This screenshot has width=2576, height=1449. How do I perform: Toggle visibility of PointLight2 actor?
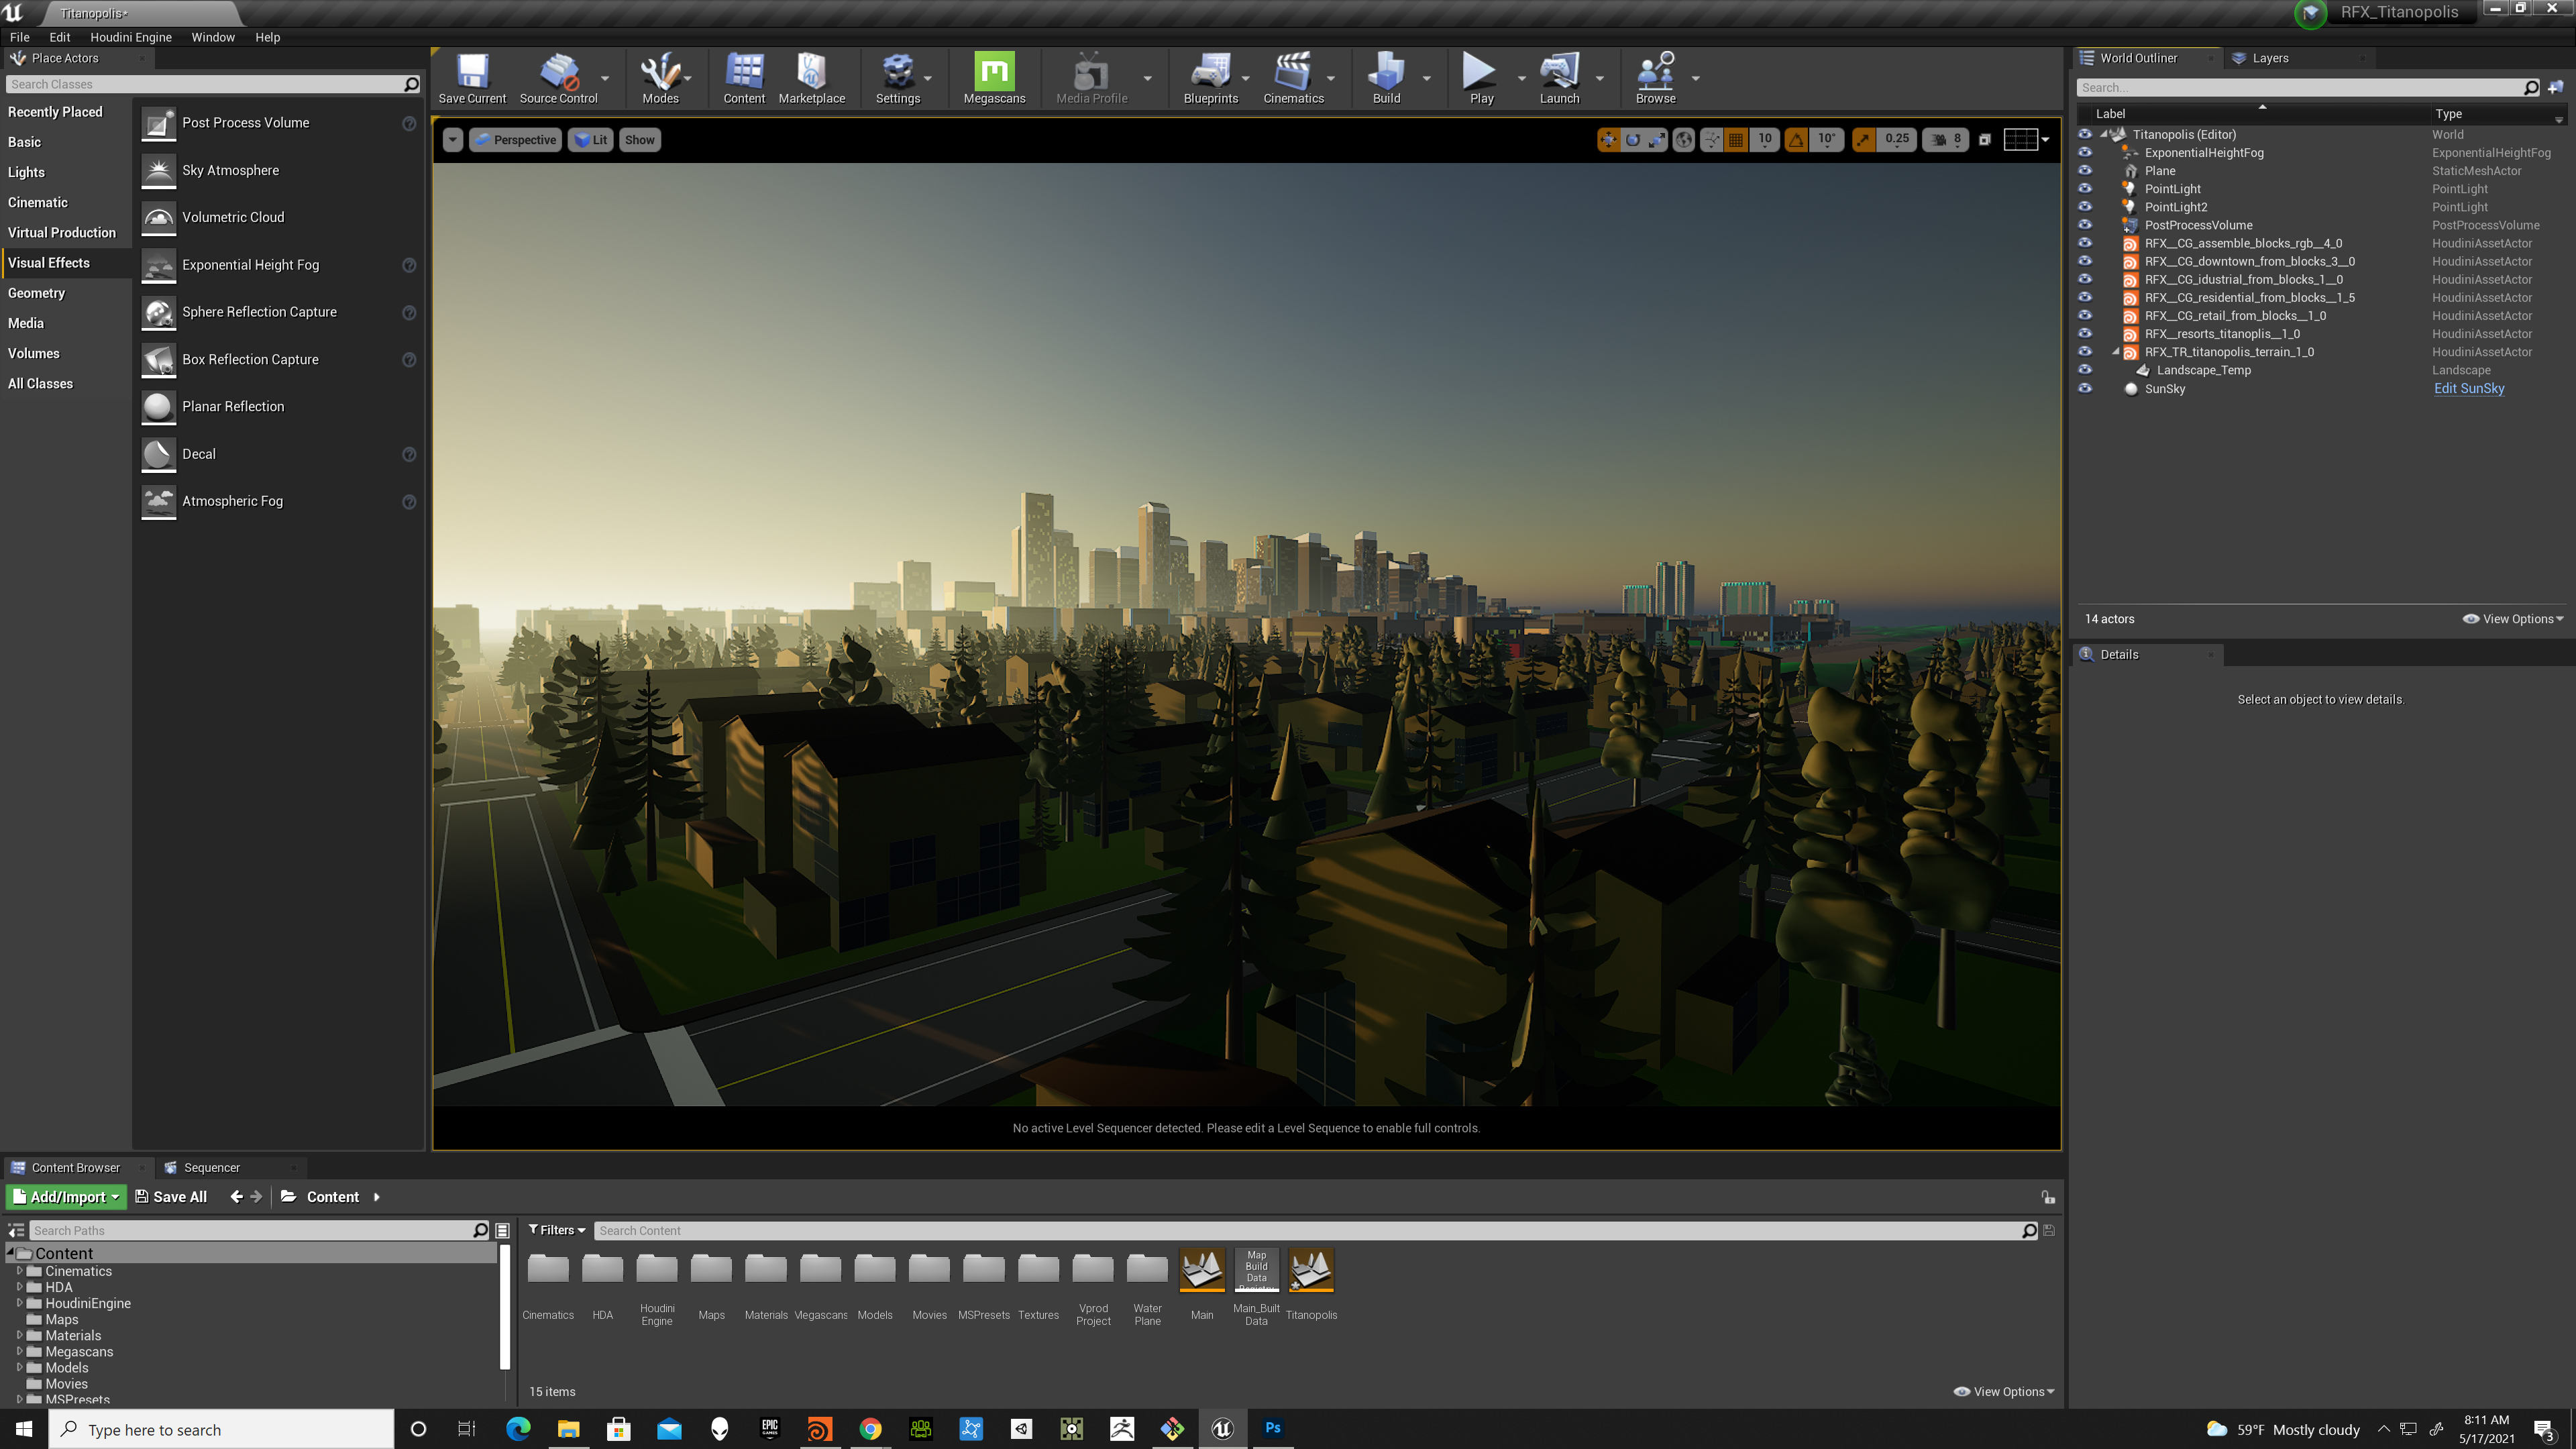click(x=2085, y=207)
